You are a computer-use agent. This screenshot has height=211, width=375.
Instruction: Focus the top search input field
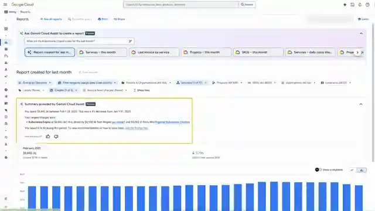181,5
